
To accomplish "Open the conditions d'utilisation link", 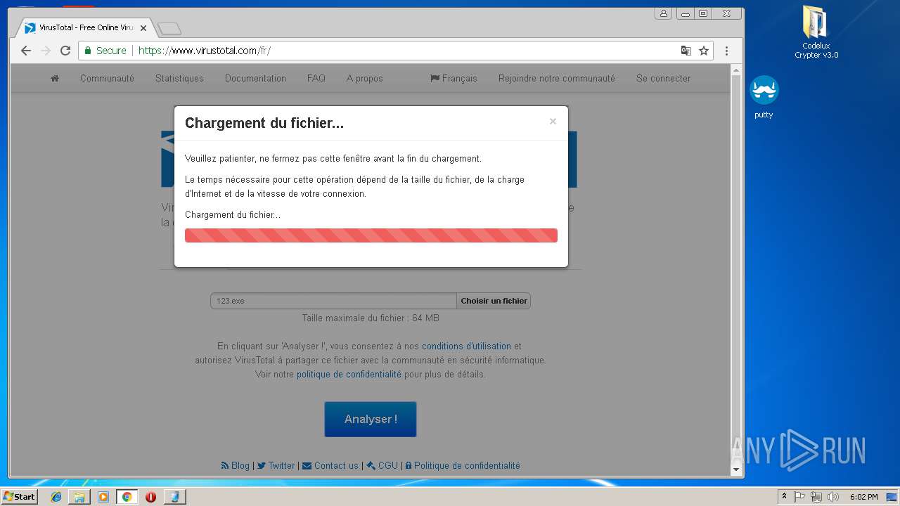I will tap(467, 346).
